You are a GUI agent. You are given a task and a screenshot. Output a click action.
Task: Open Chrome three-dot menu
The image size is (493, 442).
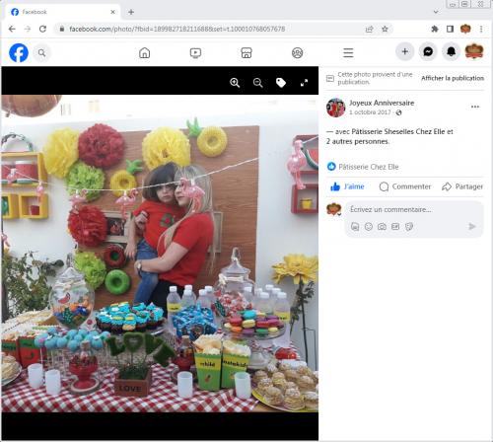coord(481,29)
